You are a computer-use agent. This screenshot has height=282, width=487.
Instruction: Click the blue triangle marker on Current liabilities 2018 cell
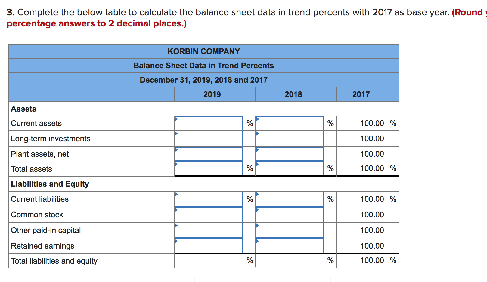[258, 194]
